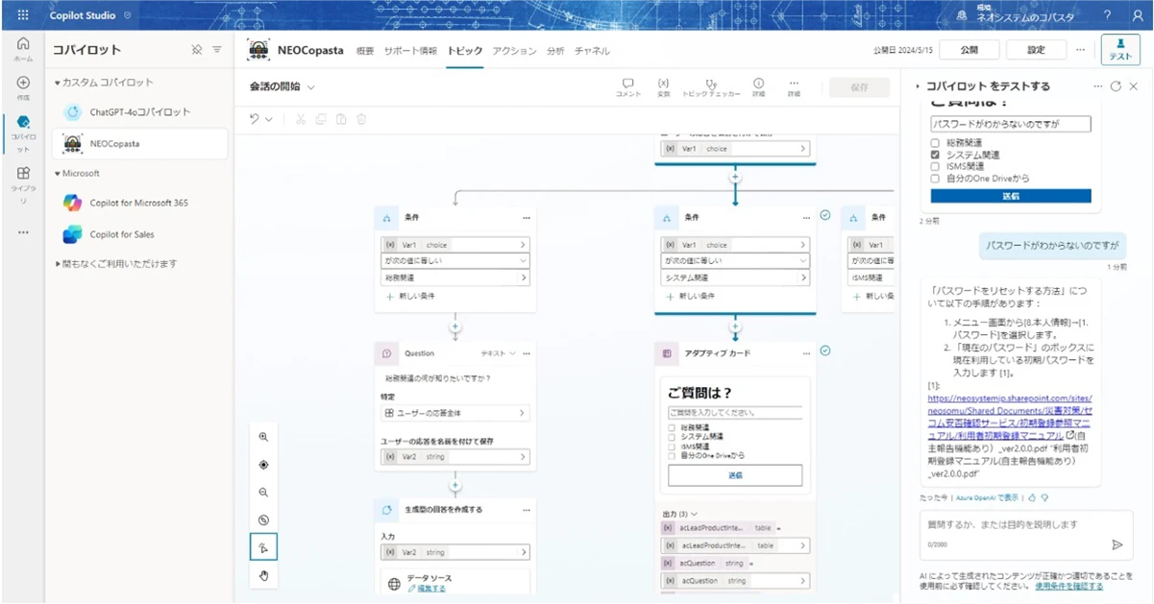The width and height of the screenshot is (1154, 604).
Task: Collapse the カスタム コパイロット tree section
Action: coord(58,83)
